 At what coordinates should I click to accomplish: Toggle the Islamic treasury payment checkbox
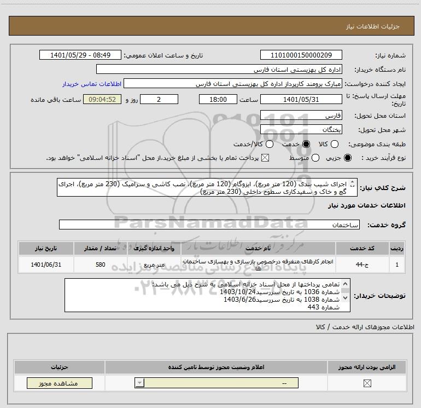point(265,158)
